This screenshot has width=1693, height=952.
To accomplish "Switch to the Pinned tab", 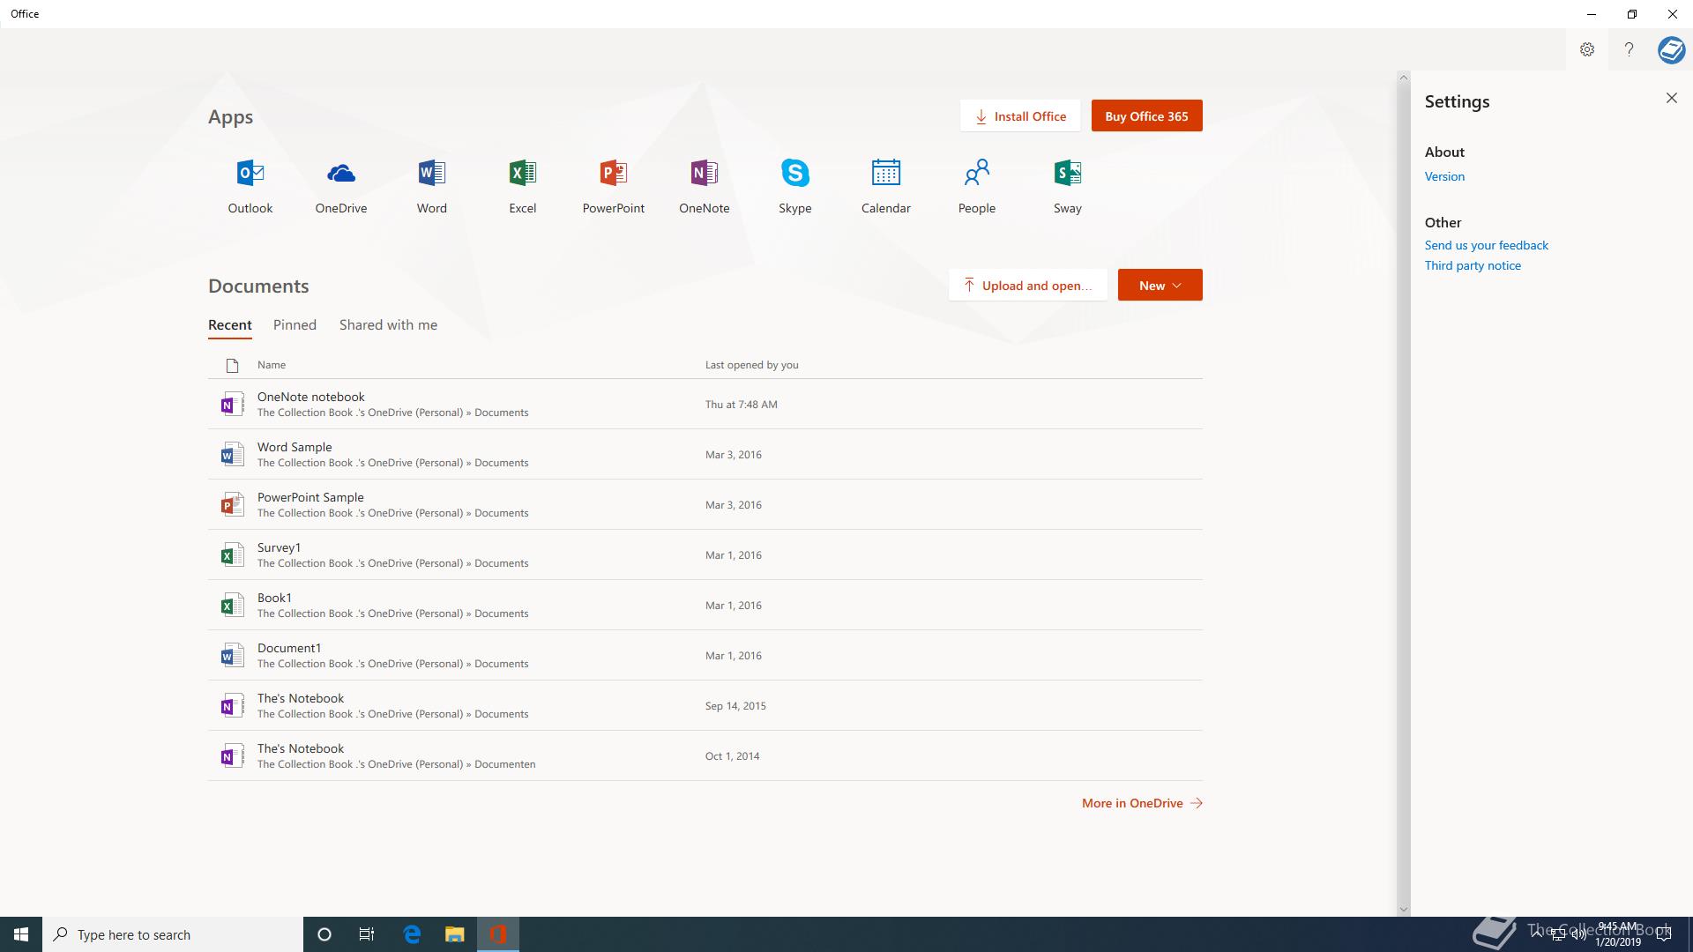I will pyautogui.click(x=295, y=324).
